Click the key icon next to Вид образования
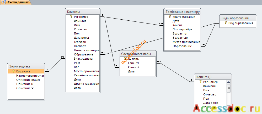The width and height of the screenshot is (262, 114). click(226, 23)
